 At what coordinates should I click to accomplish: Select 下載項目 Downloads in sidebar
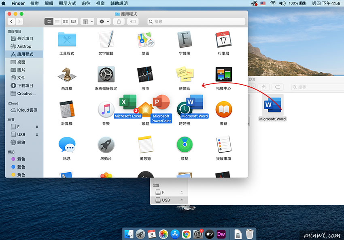(x=24, y=86)
